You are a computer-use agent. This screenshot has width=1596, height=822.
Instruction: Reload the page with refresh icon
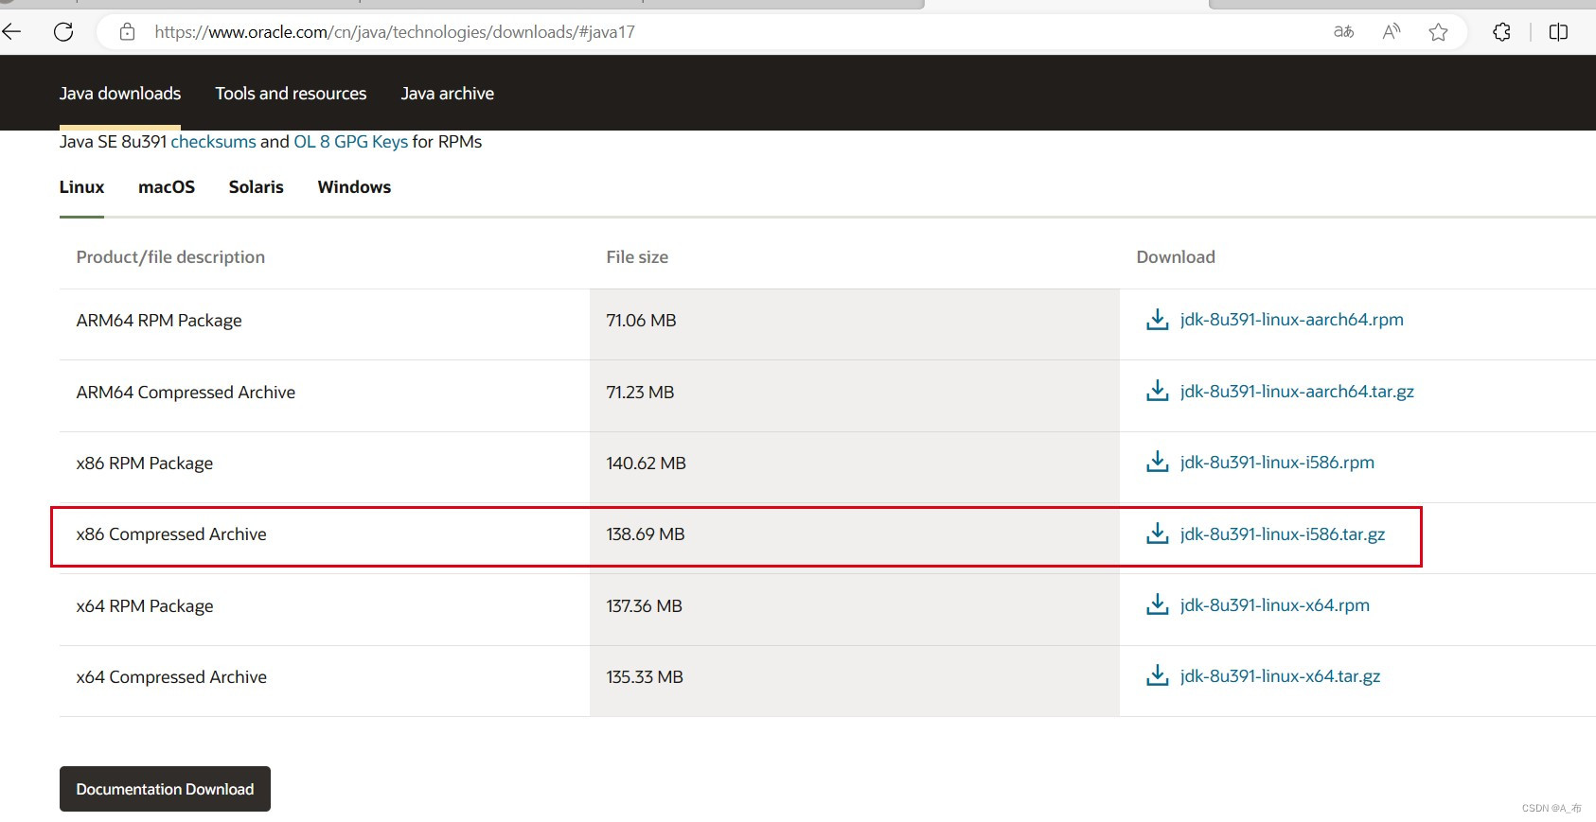63,32
